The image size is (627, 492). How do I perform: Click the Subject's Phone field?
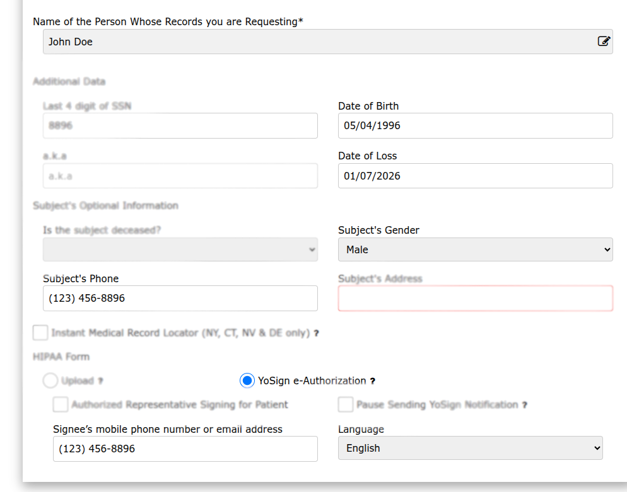pos(180,299)
